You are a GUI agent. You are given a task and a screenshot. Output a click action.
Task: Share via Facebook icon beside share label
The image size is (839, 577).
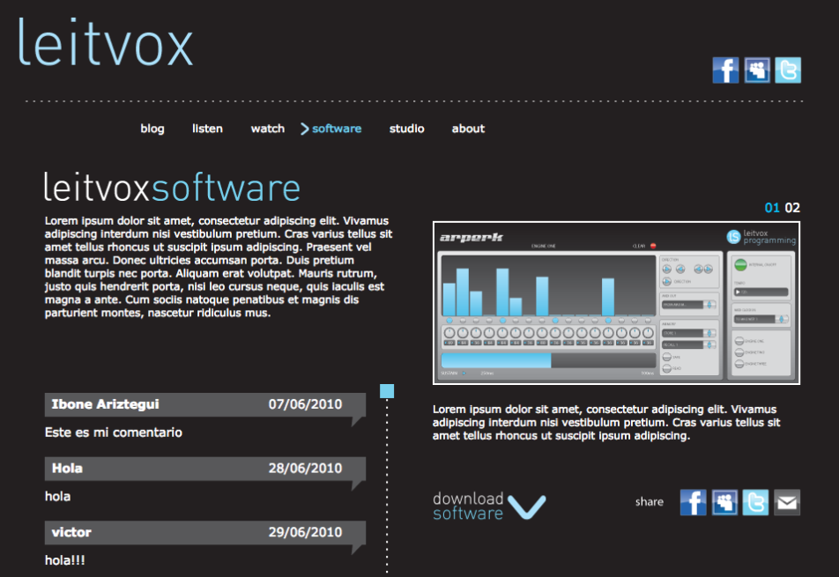(x=694, y=502)
